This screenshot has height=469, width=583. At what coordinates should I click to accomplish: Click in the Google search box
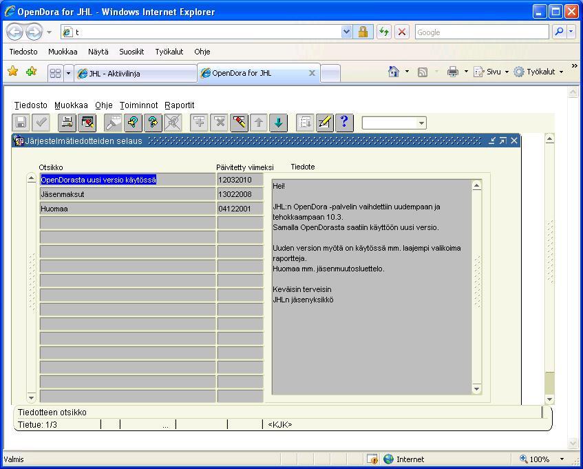[482, 32]
